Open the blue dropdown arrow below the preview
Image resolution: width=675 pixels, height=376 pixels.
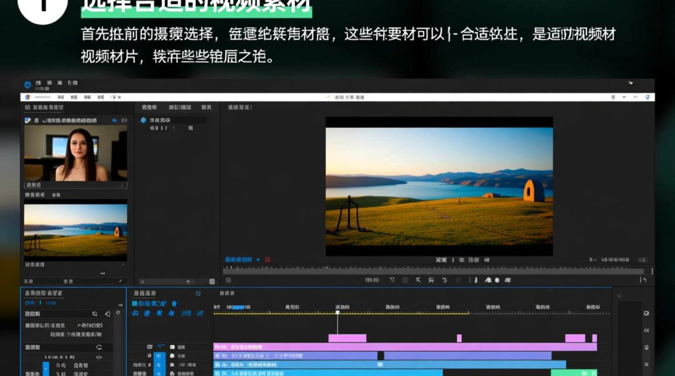tap(258, 260)
